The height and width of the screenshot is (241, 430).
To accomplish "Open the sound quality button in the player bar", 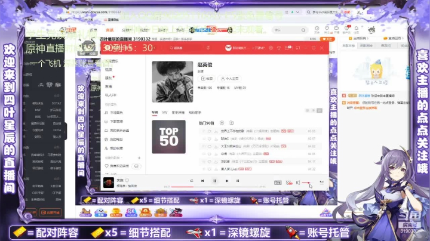I will click(278, 183).
